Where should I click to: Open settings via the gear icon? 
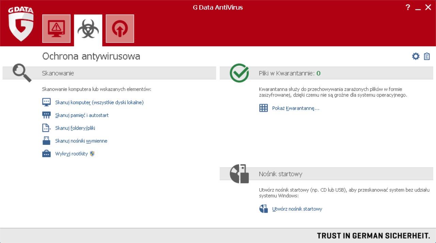pos(416,56)
